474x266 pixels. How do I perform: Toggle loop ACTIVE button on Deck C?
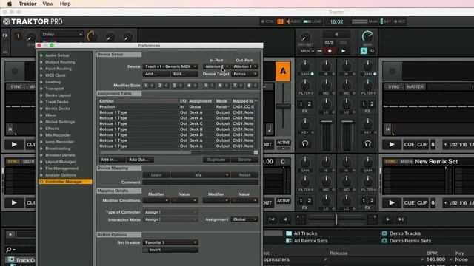(283, 201)
